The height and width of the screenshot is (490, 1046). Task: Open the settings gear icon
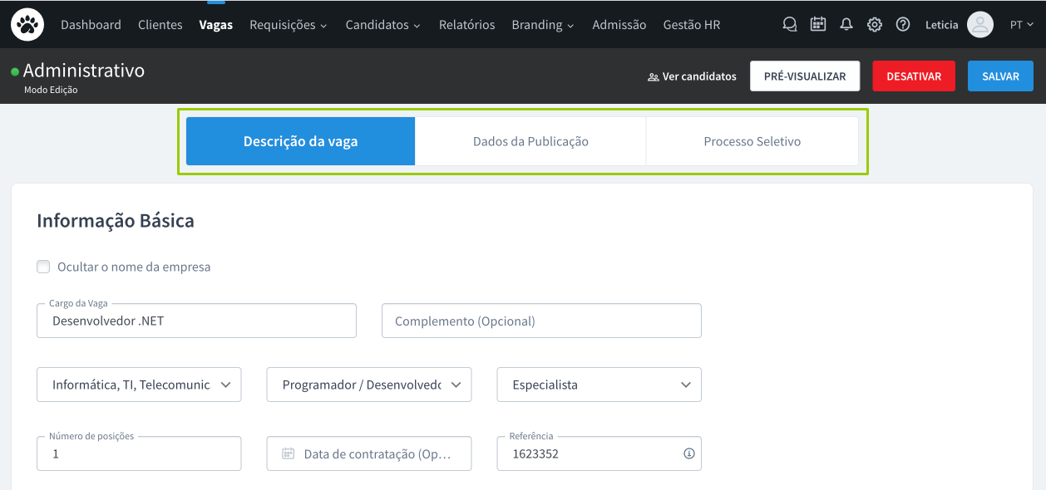pyautogui.click(x=875, y=25)
